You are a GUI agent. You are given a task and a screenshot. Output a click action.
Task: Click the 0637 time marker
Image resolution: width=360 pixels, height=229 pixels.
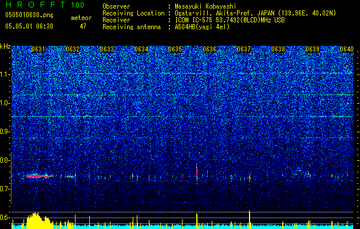click(244, 49)
